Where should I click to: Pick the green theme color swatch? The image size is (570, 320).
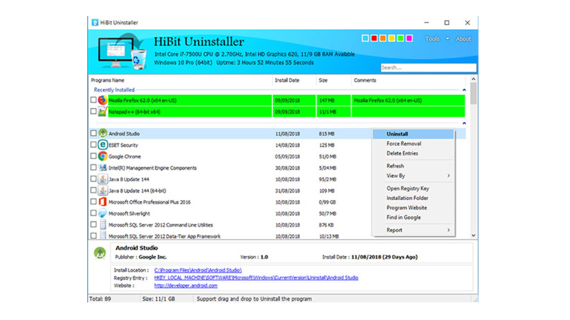pos(400,38)
